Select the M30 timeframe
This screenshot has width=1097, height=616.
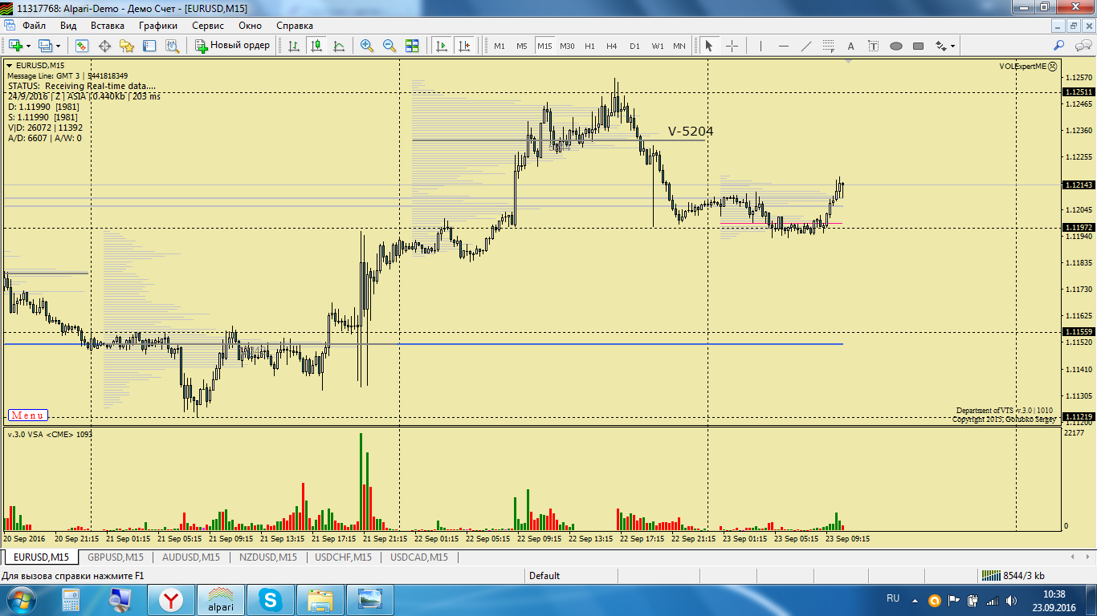(567, 46)
